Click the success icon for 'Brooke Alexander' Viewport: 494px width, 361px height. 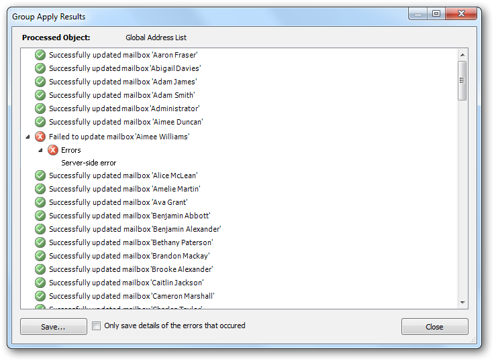click(x=40, y=269)
